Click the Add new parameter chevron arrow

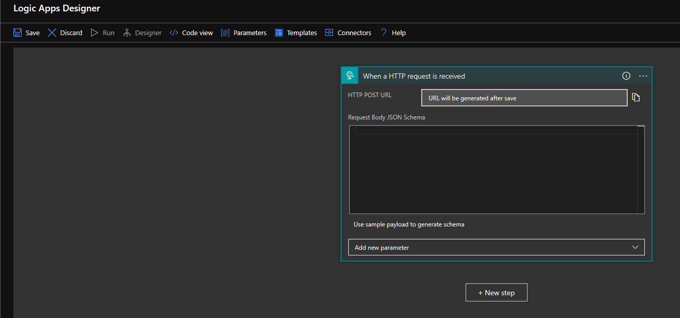[636, 247]
